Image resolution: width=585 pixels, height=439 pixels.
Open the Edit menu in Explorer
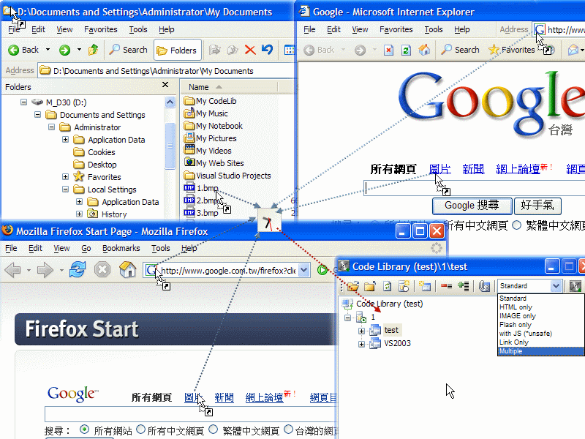tap(38, 29)
